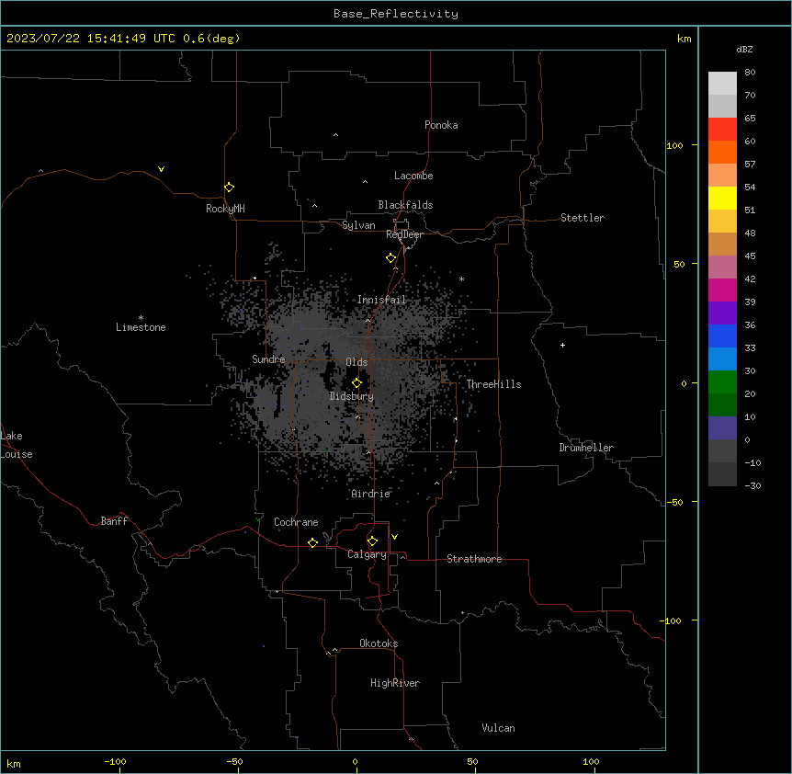Image resolution: width=792 pixels, height=774 pixels.
Task: Click the yellow diamond marker beside RockyMH
Action: (229, 187)
